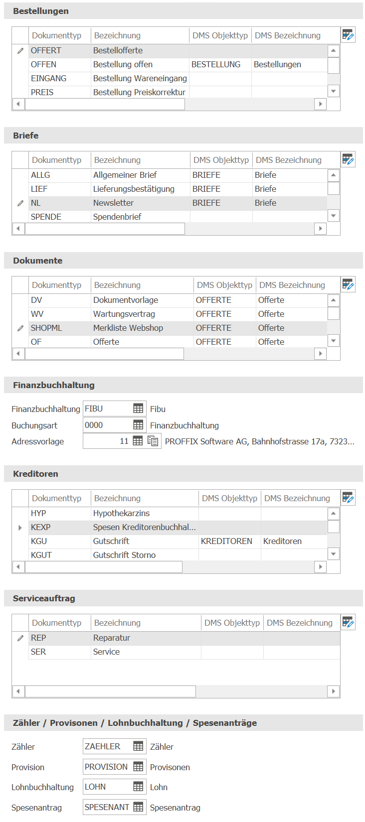
Task: Select the DV 'Dokumentvorlage' row
Action: [x=178, y=300]
